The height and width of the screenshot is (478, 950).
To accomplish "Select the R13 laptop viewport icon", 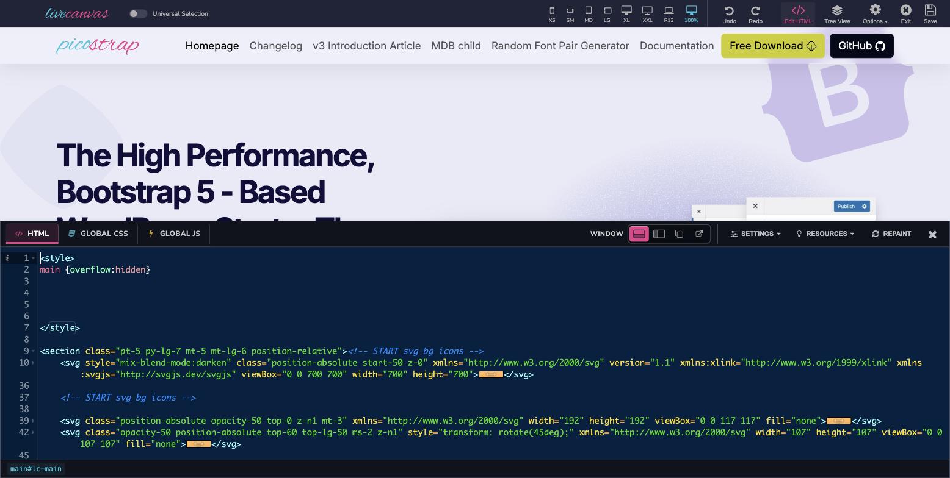I will [x=669, y=13].
